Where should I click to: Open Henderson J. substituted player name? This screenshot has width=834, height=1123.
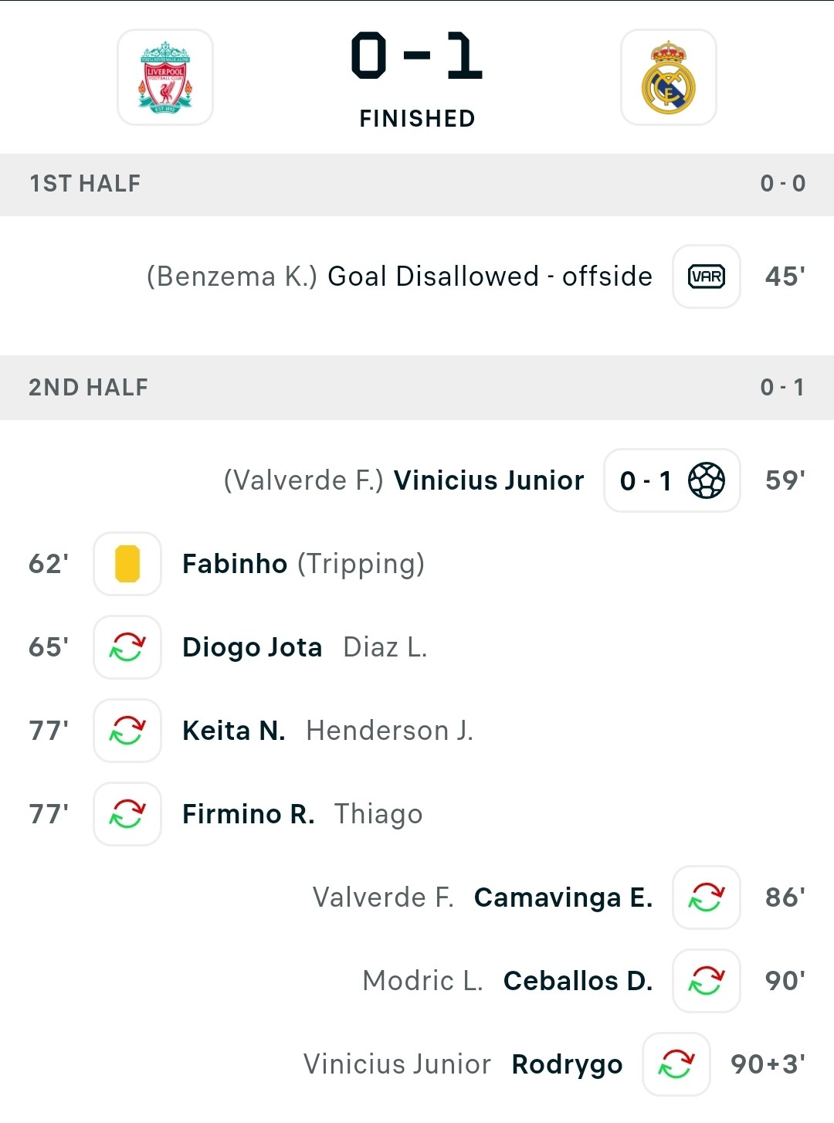click(389, 731)
